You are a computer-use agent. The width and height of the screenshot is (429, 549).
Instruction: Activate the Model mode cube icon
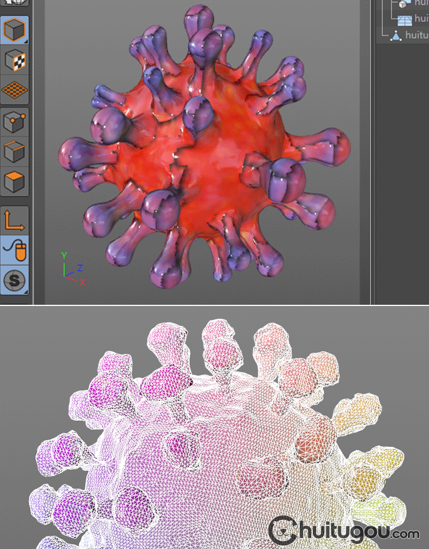coord(14,30)
